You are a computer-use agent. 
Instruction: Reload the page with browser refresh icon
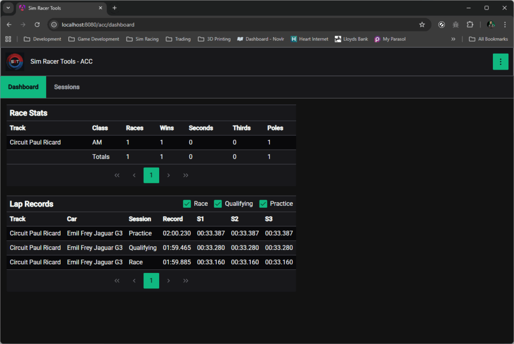tap(37, 25)
